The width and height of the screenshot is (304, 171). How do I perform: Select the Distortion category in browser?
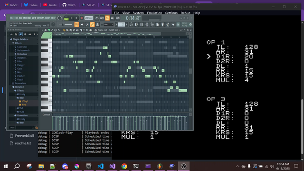(x=22, y=54)
